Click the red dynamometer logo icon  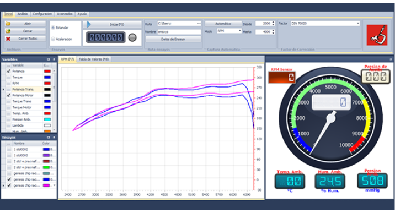pos(377,35)
